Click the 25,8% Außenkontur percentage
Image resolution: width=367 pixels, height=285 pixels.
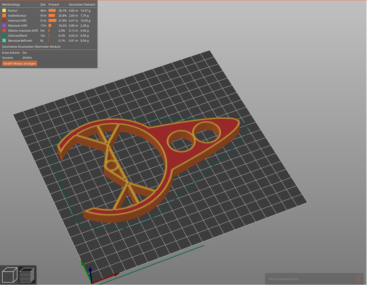coord(62,16)
